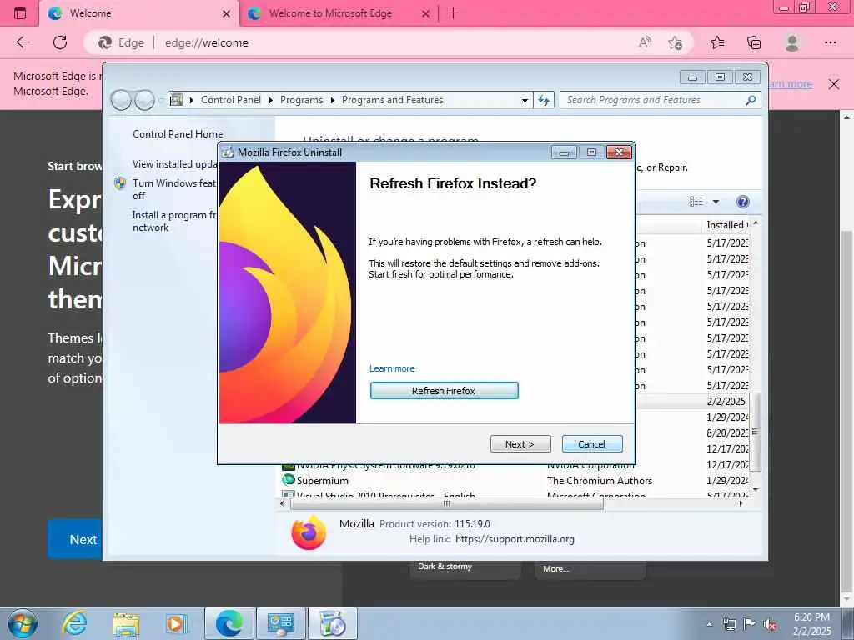This screenshot has height=640, width=854.
Task: Reload the Edge page
Action: (60, 42)
